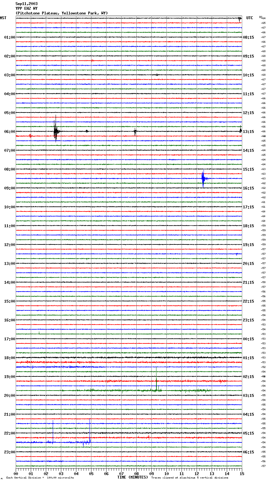This screenshot has width=267, height=482.
Task: Click the red blip after 06:00 near minute 1
Action: [30, 136]
